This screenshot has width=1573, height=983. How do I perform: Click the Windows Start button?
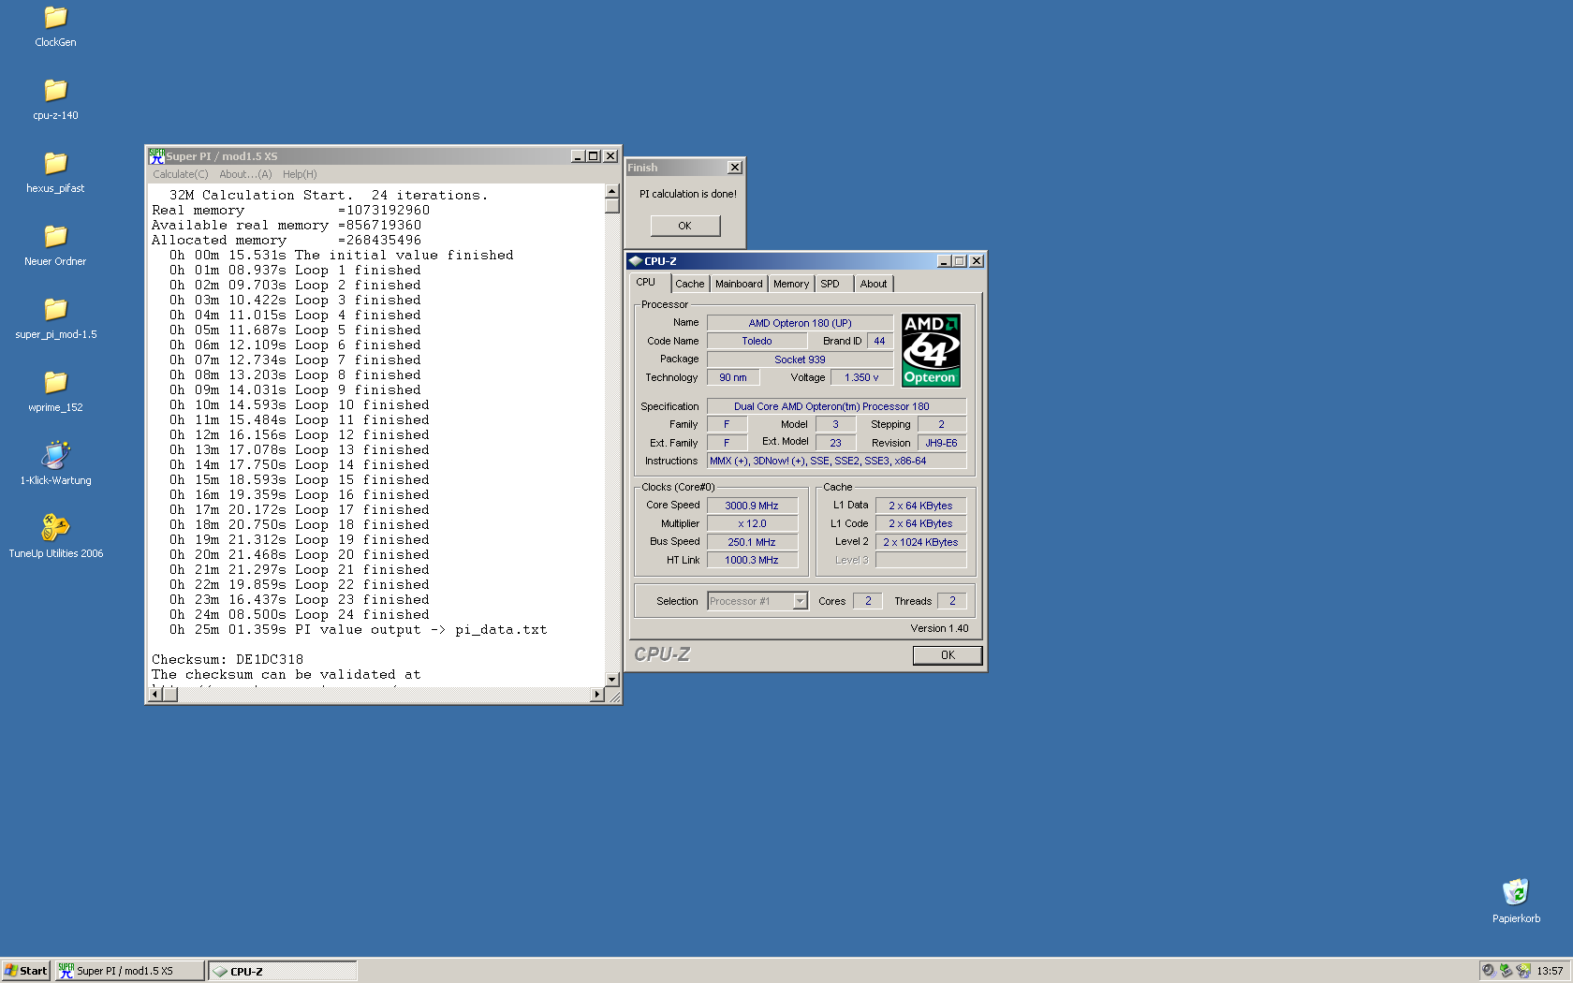26,971
